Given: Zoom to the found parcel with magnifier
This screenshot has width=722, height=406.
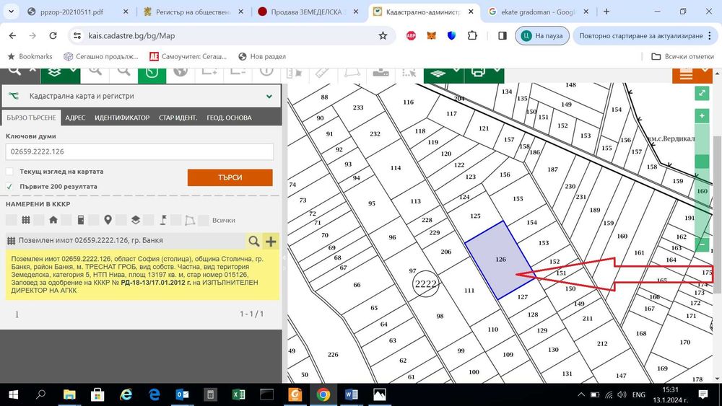Looking at the screenshot, I should click(x=253, y=240).
